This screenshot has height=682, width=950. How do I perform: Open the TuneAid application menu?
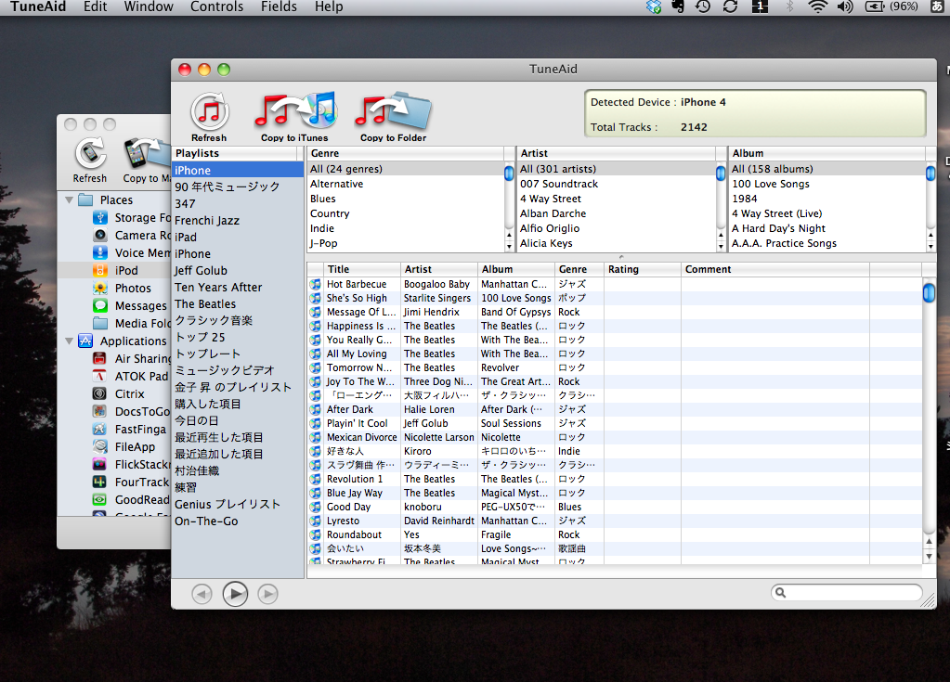(x=38, y=6)
